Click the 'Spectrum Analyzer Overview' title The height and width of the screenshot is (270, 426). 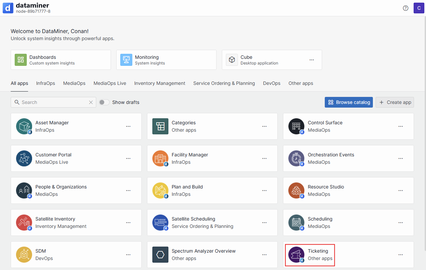[x=204, y=251]
